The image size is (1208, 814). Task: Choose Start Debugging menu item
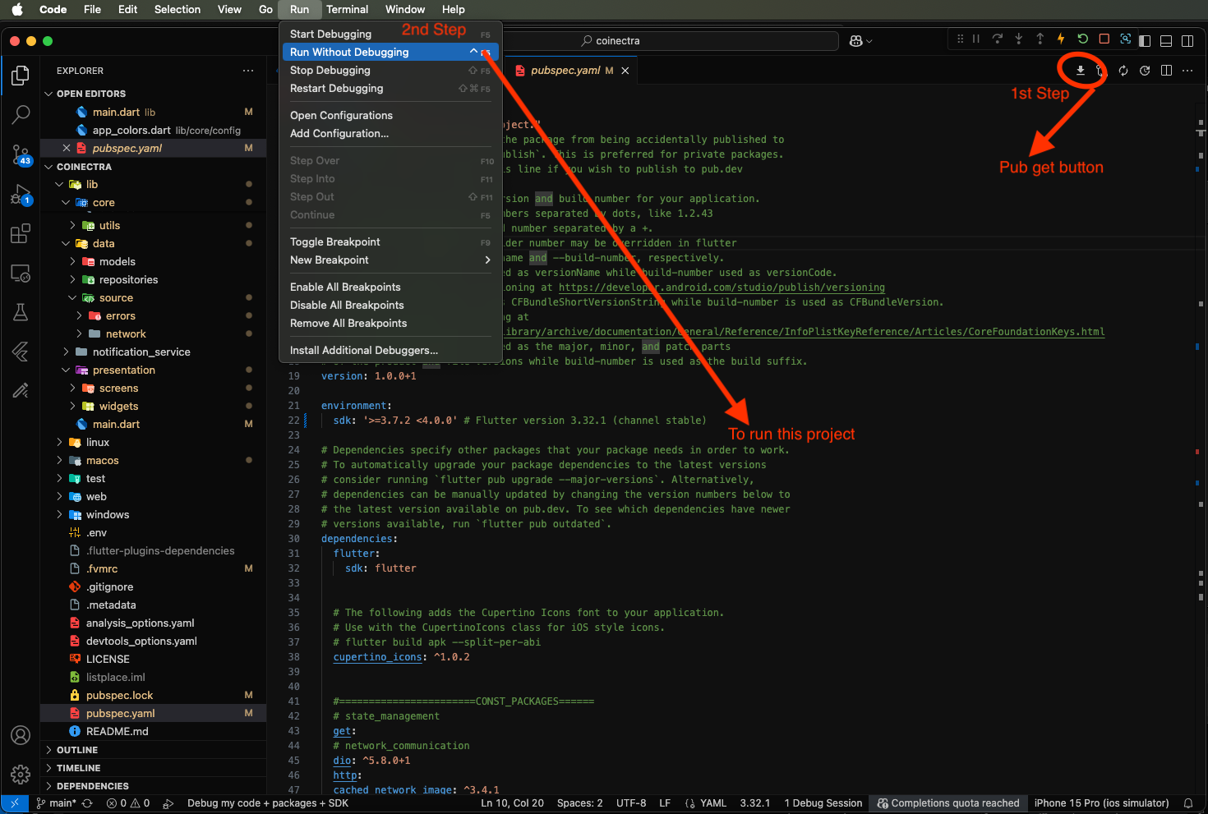point(390,34)
